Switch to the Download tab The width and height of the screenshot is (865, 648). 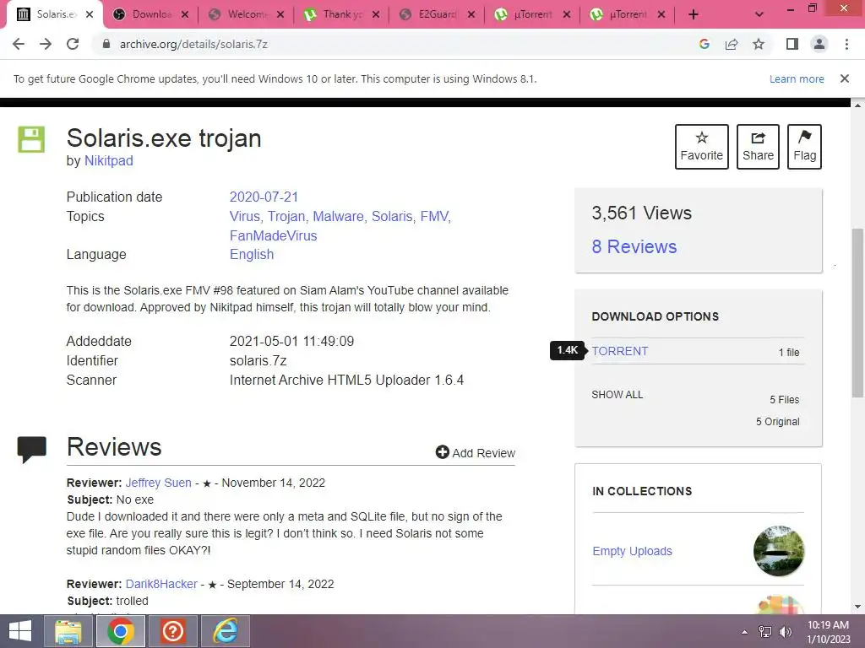pos(144,14)
